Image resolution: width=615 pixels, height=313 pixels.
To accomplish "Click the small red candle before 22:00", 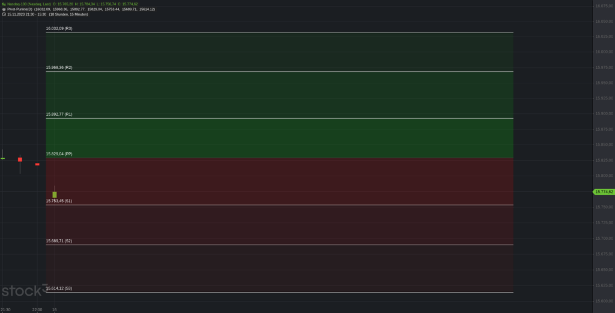I will pos(37,164).
